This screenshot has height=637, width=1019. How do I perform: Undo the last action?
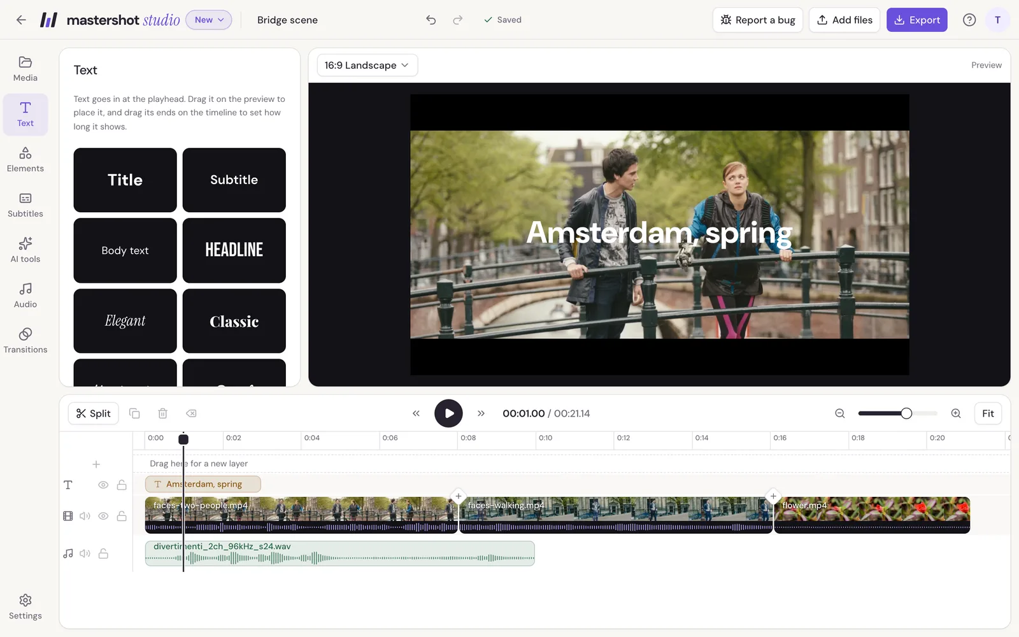pos(431,20)
